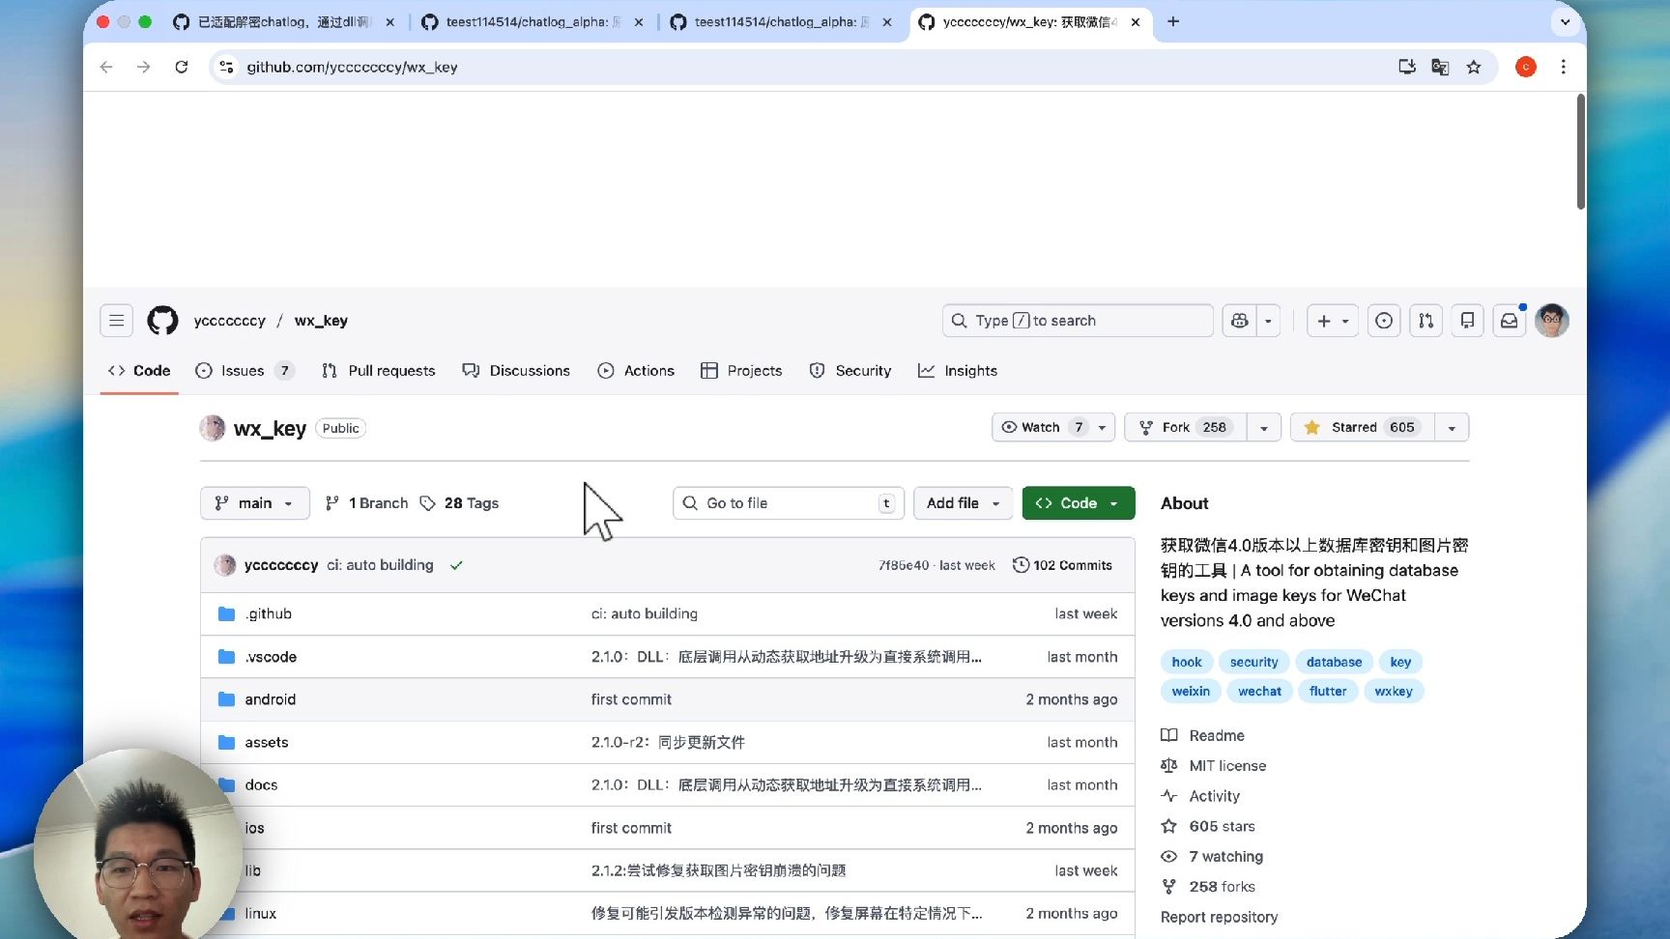This screenshot has width=1670, height=939.
Task: Open the global navigation hamburger menu
Action: coord(116,321)
